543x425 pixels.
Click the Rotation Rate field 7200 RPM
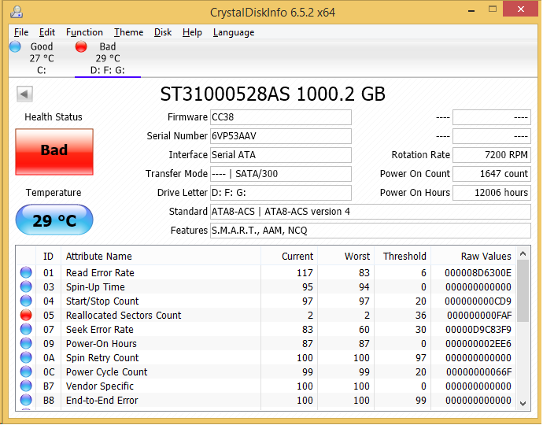coord(492,155)
